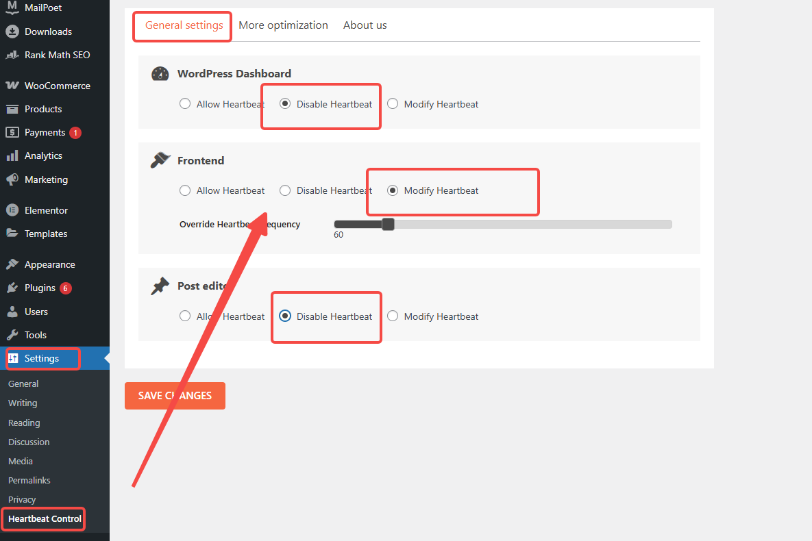Screen dimensions: 812x541
Task: Click the Analytics bar chart icon
Action: tap(12, 156)
